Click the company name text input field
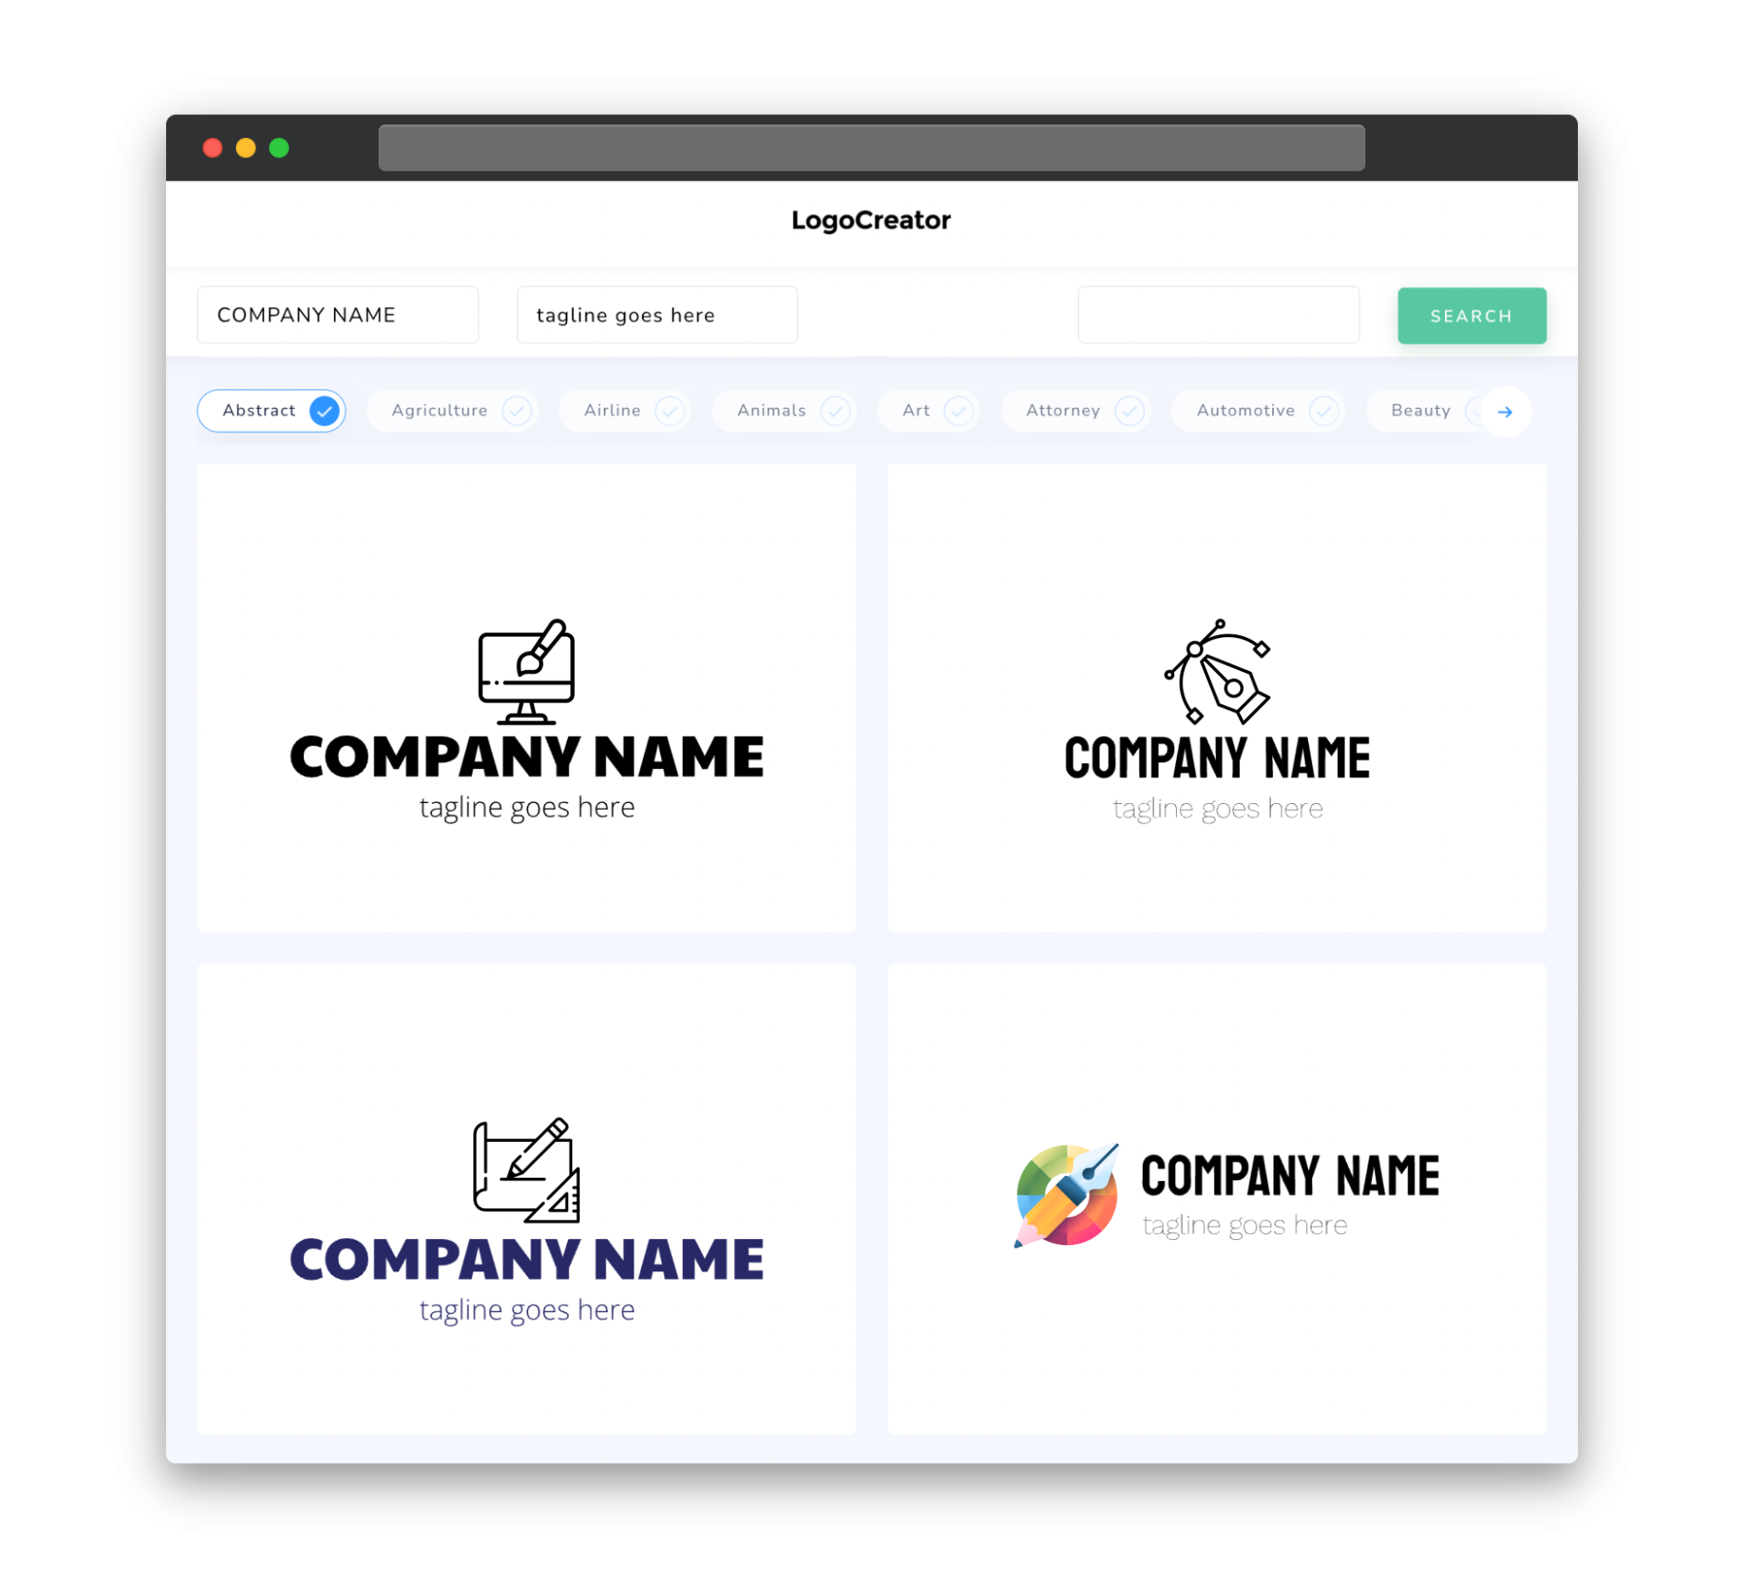Viewport: 1744px width, 1578px height. tap(341, 314)
